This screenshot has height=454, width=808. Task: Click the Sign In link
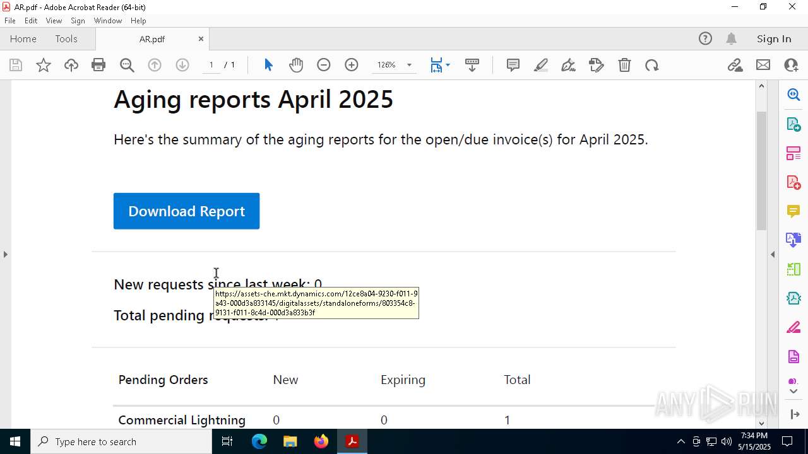pos(774,38)
